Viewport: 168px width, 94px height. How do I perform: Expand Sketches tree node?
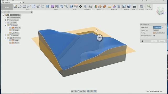[6, 35]
